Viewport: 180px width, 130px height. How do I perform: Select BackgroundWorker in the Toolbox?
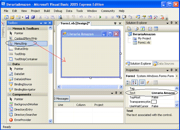(28, 104)
